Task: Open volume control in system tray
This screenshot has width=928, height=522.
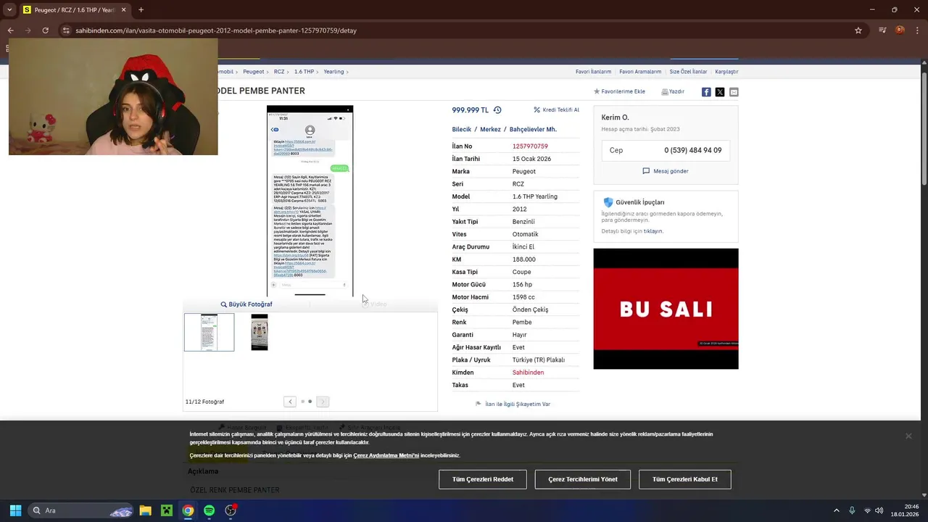Action: coord(879,510)
